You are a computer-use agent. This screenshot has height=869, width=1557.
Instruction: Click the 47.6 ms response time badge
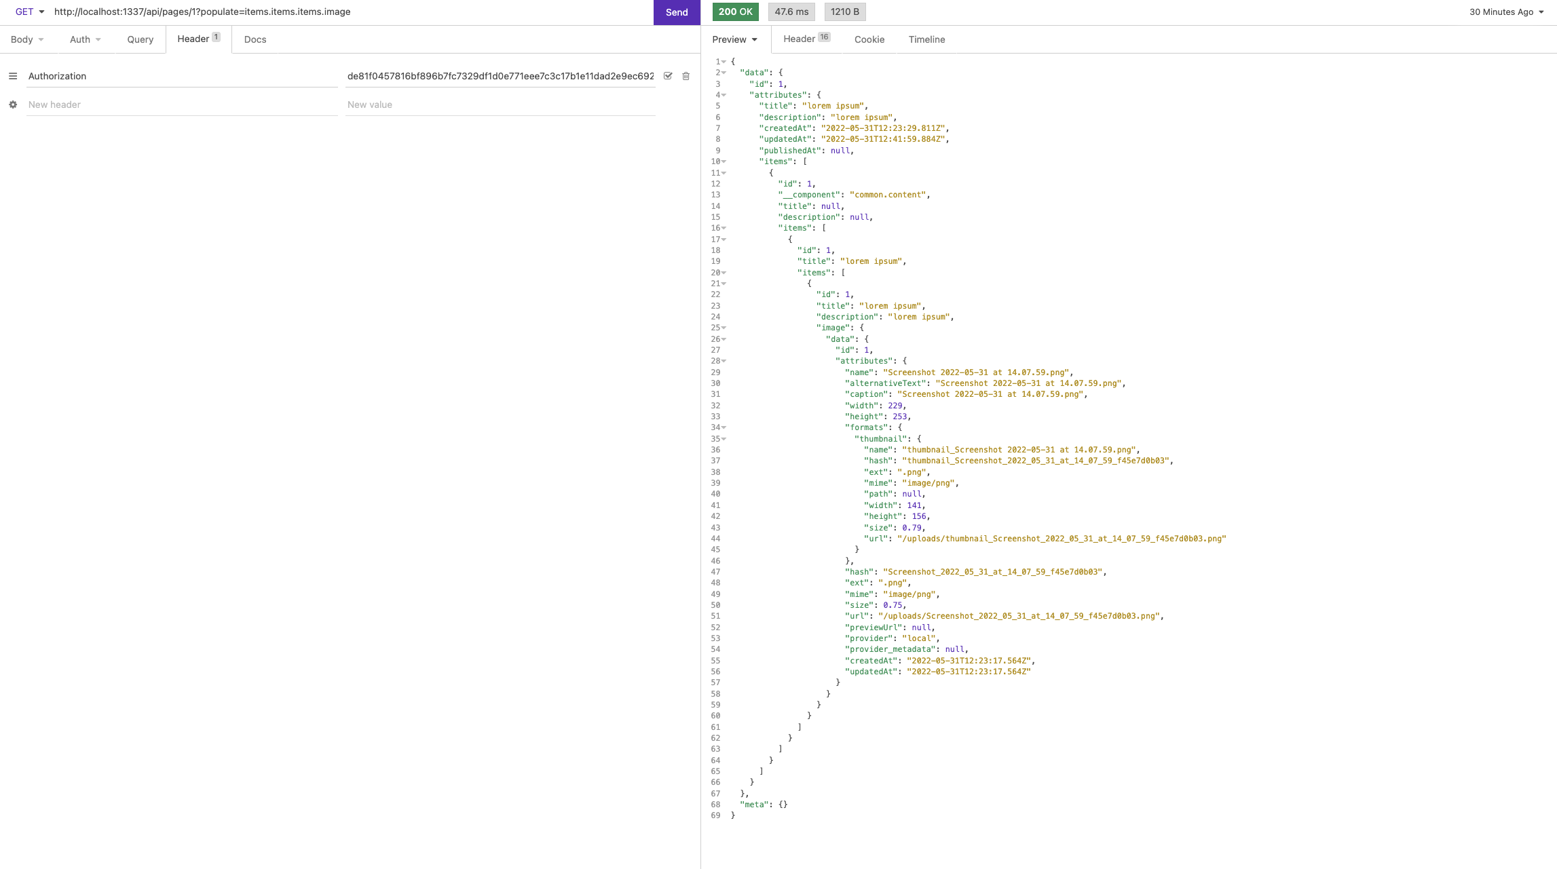791,12
